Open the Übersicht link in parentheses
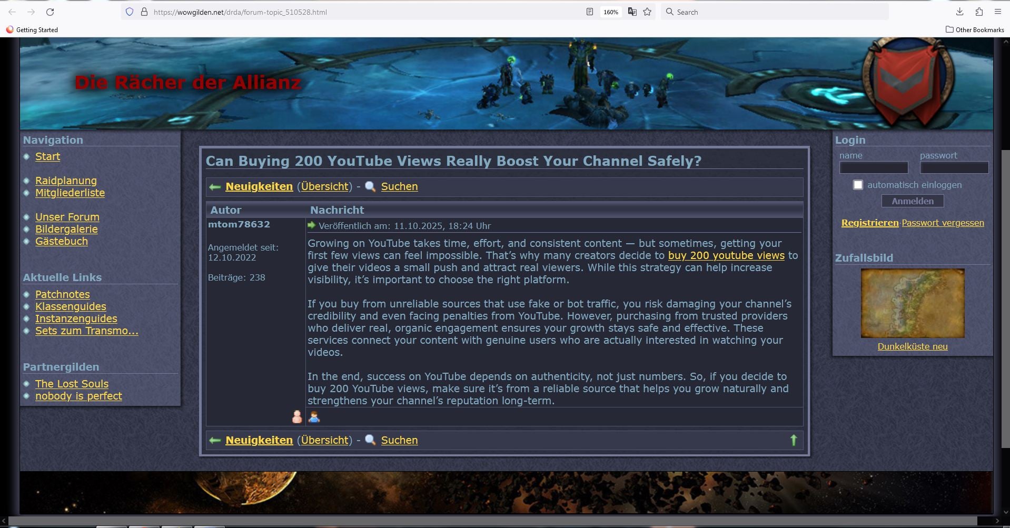 pos(324,186)
